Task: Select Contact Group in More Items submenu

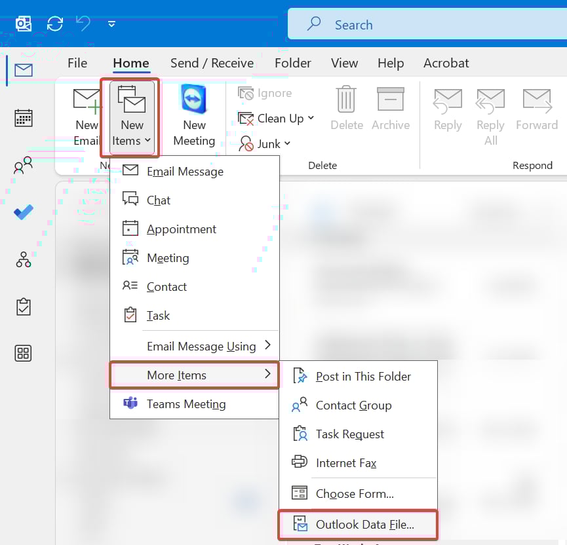Action: pos(353,405)
